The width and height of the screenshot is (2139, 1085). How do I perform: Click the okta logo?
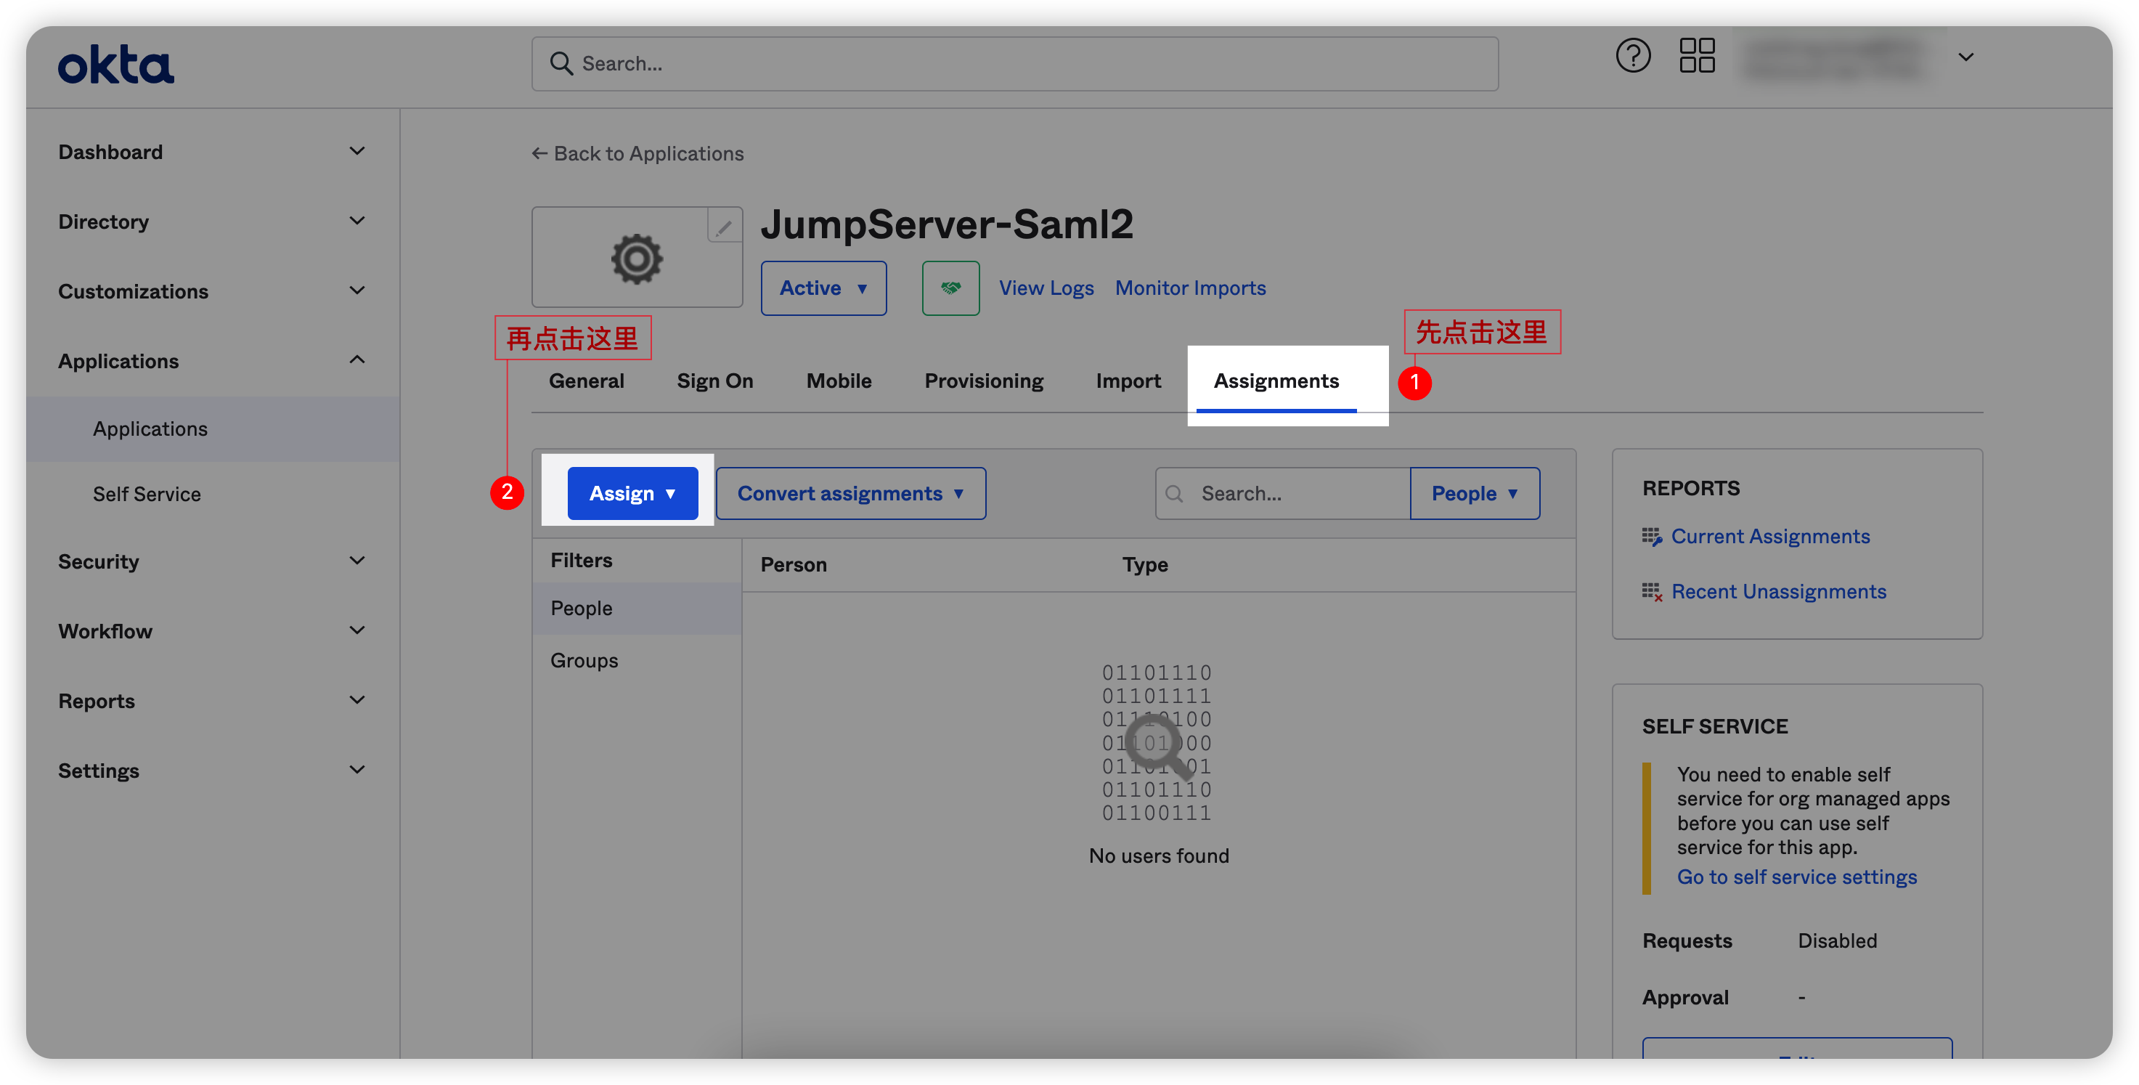(115, 64)
